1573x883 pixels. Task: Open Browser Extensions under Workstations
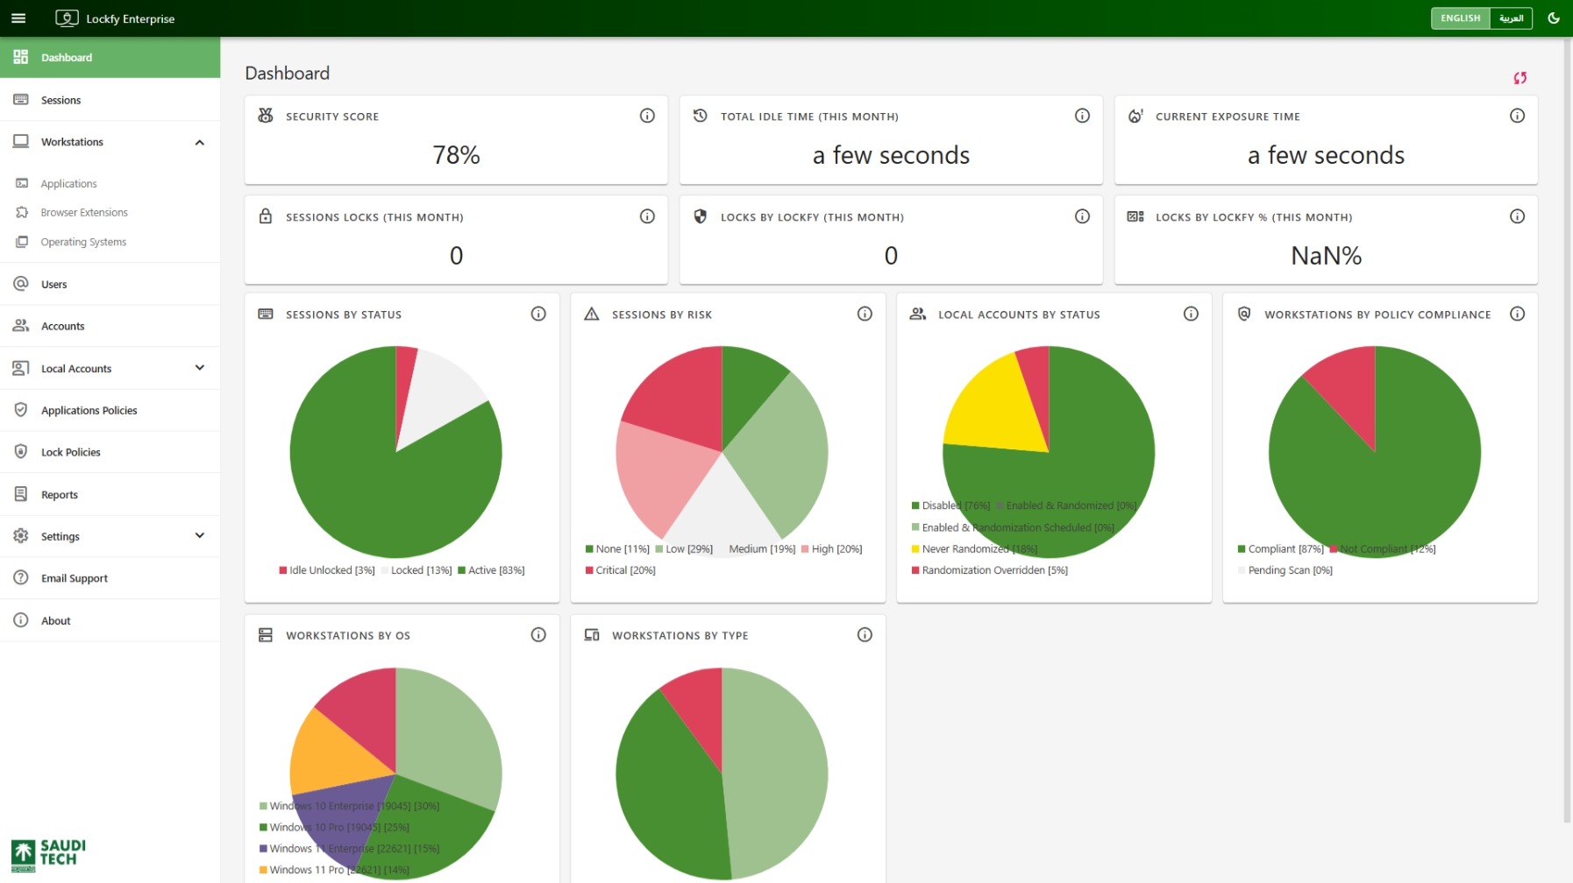(110, 213)
